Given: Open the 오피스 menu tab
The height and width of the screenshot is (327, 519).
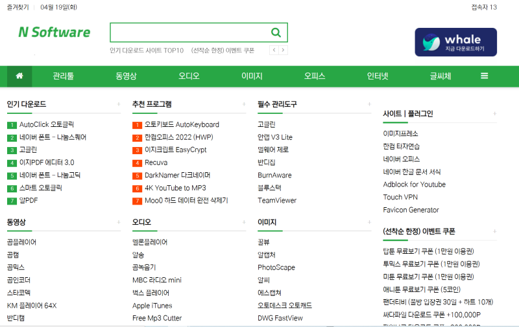Looking at the screenshot, I should click(x=315, y=76).
